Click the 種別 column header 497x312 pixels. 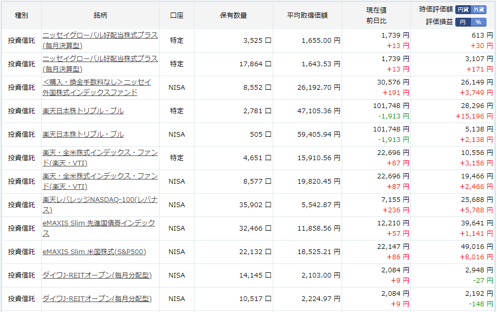[21, 15]
